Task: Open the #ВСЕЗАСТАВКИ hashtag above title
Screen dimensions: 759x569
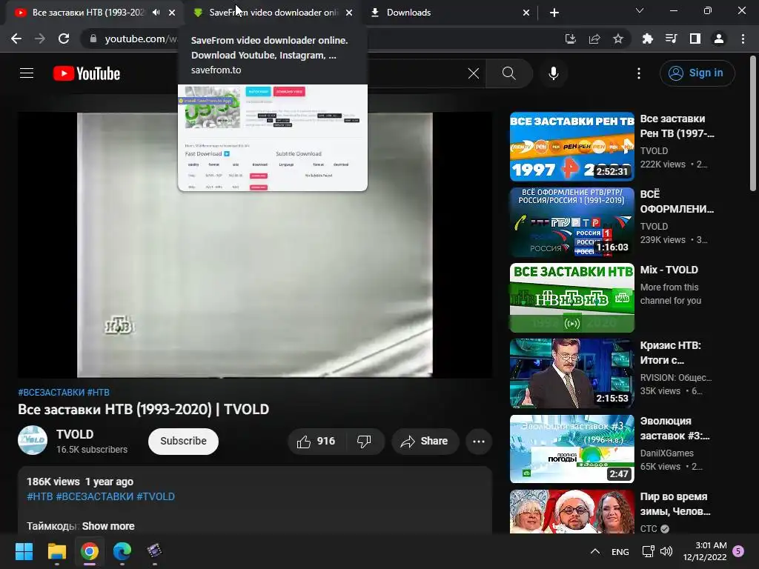Action: pos(51,393)
